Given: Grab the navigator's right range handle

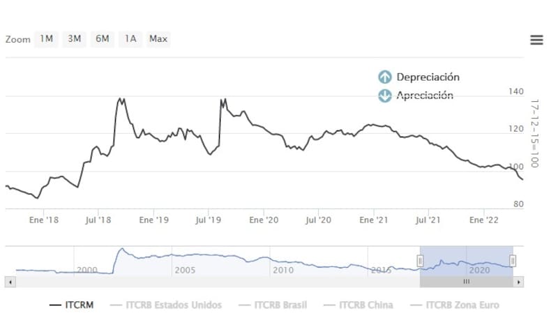Looking at the screenshot, I should tap(513, 261).
